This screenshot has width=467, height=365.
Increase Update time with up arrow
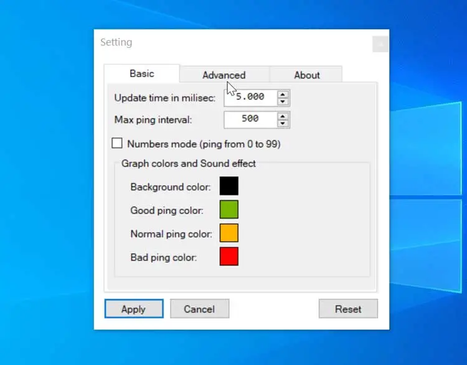283,95
